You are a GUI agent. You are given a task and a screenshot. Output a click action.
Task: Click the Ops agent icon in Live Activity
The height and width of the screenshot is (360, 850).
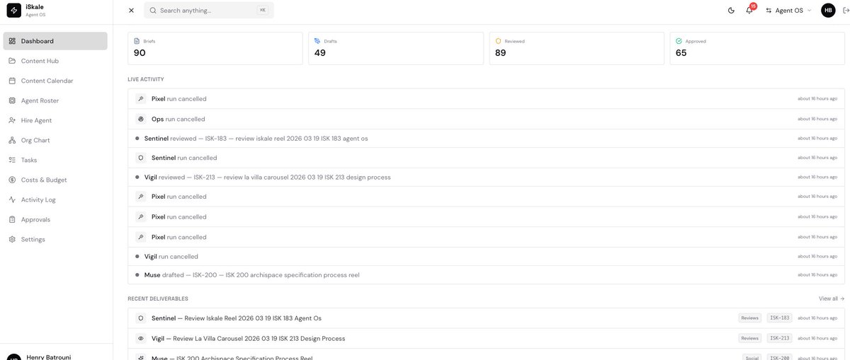coord(140,119)
